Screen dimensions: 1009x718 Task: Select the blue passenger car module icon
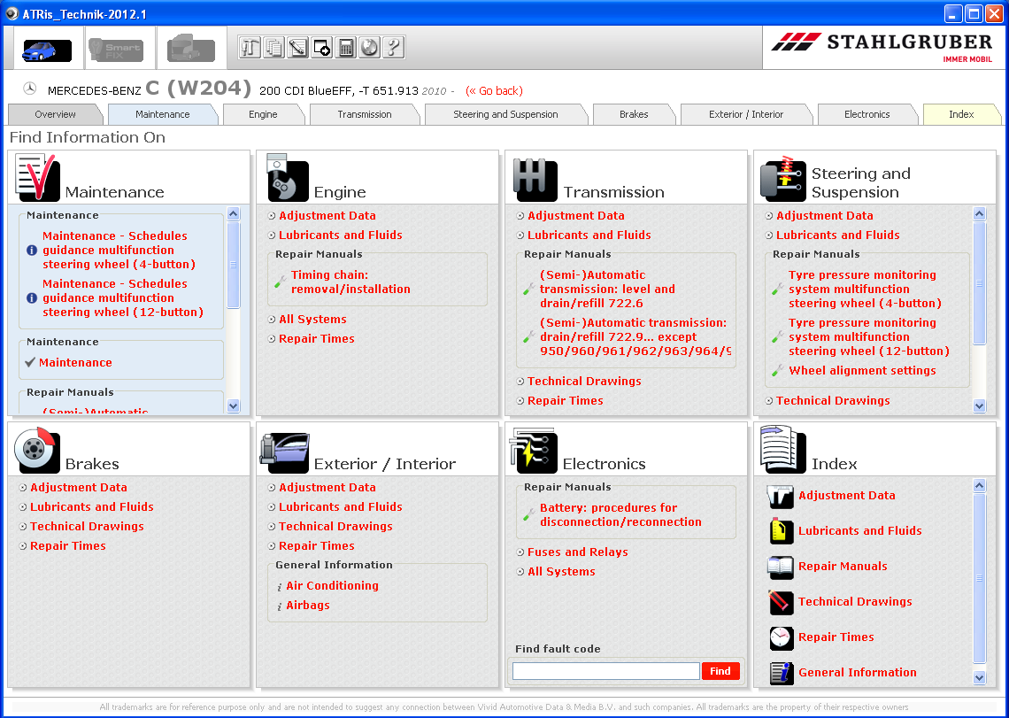[x=46, y=50]
